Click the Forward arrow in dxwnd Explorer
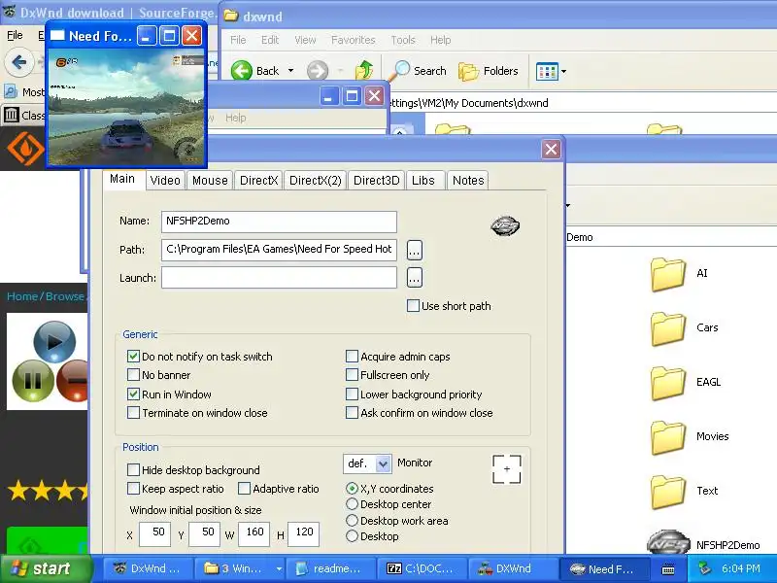The width and height of the screenshot is (777, 583). pos(318,71)
